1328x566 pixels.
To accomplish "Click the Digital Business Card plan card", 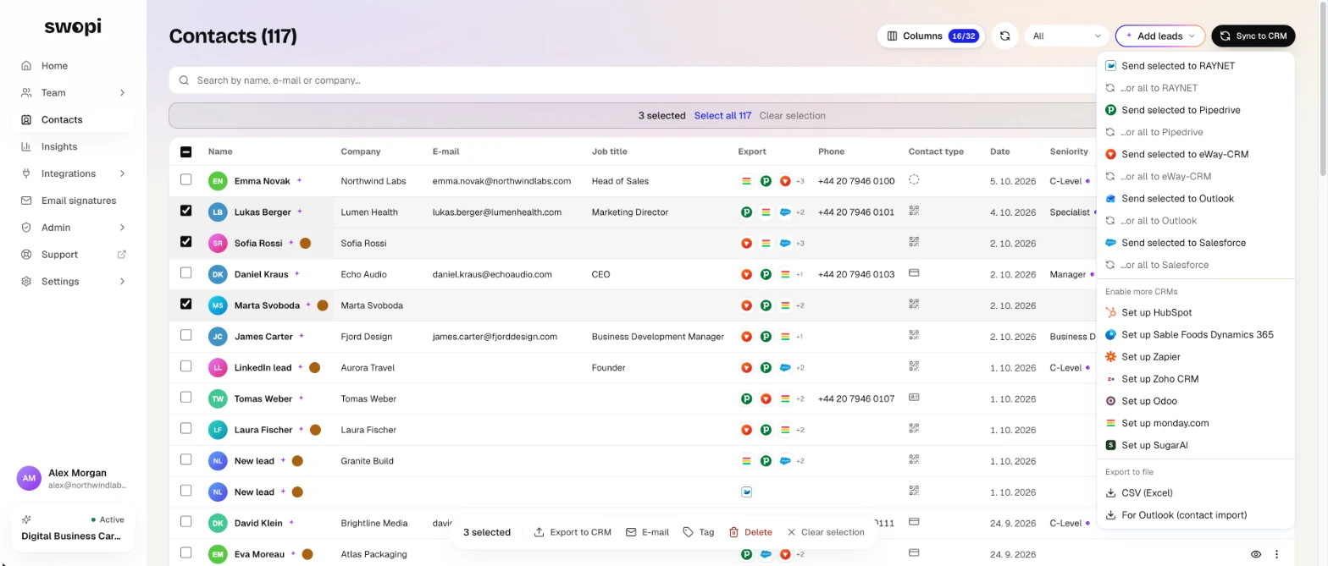I will pos(73,528).
